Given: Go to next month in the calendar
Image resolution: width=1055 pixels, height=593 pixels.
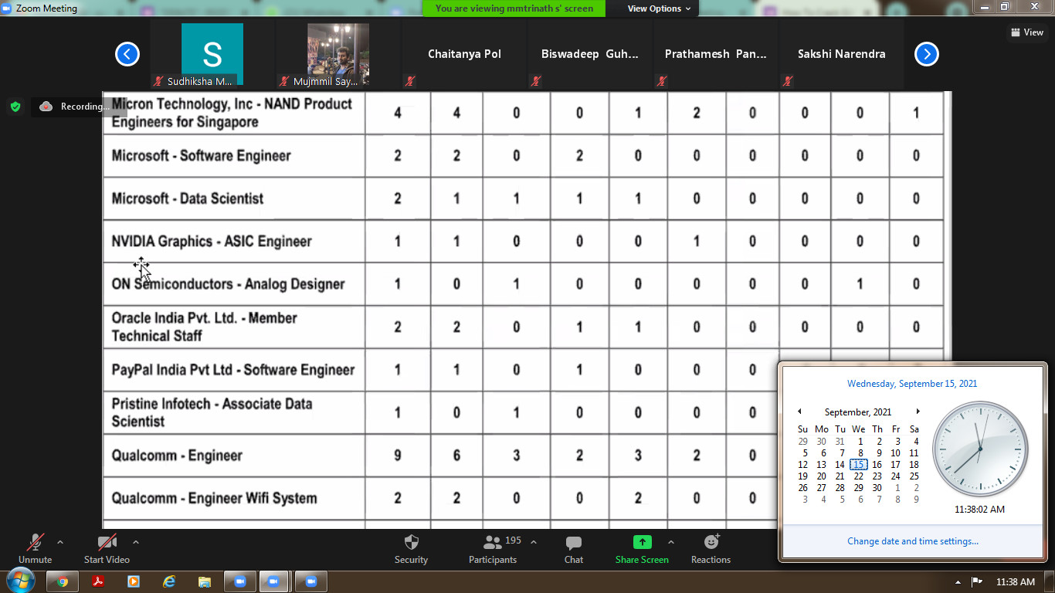Looking at the screenshot, I should 918,412.
